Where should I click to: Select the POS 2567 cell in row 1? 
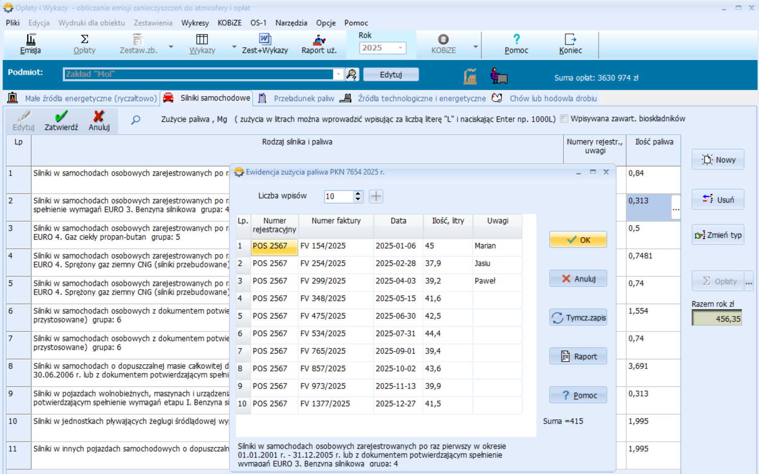(274, 246)
